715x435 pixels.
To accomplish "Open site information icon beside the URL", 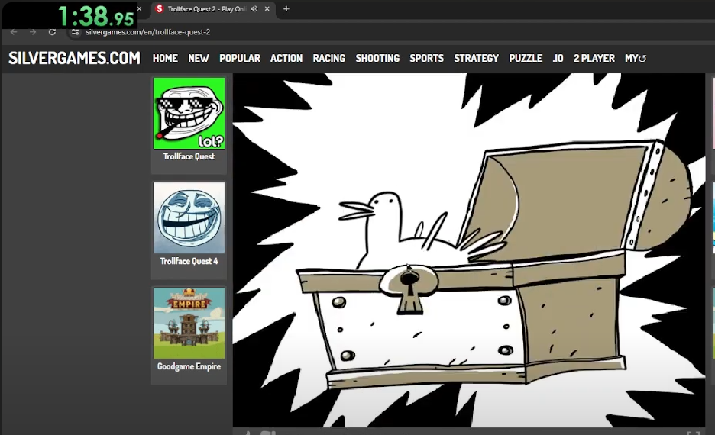I will coord(75,32).
